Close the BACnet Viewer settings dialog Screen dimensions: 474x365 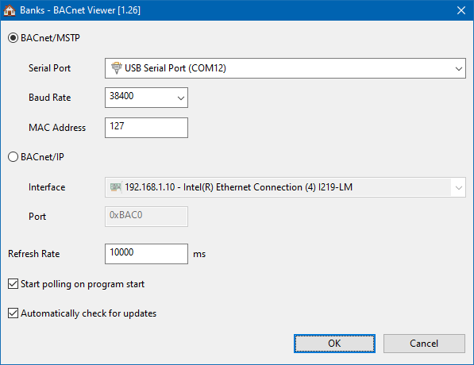[461, 10]
